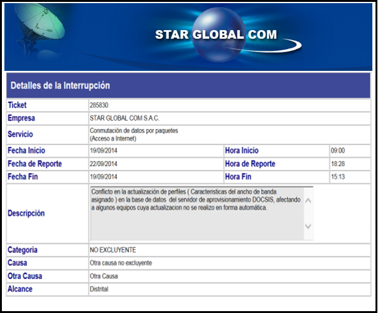
Task: Click the satellite dish image in banner
Action: 39,26
